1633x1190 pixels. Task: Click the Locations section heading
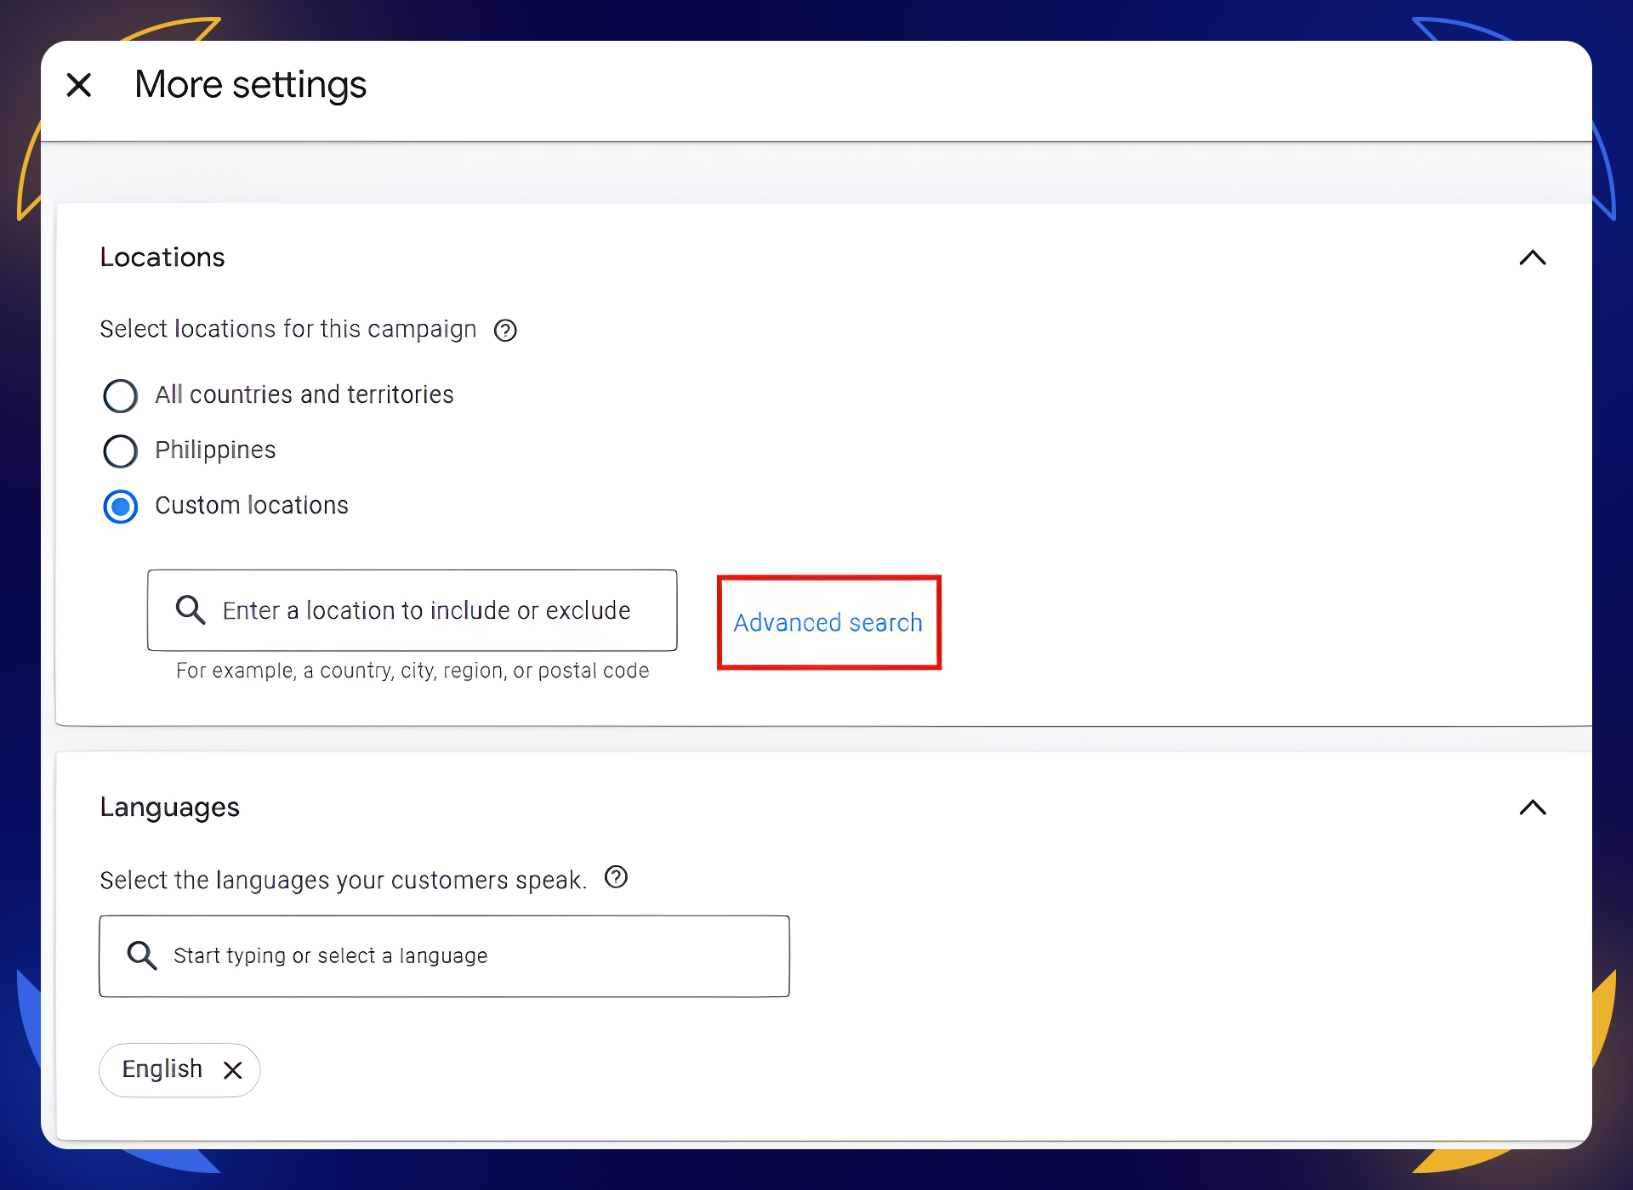(x=162, y=258)
